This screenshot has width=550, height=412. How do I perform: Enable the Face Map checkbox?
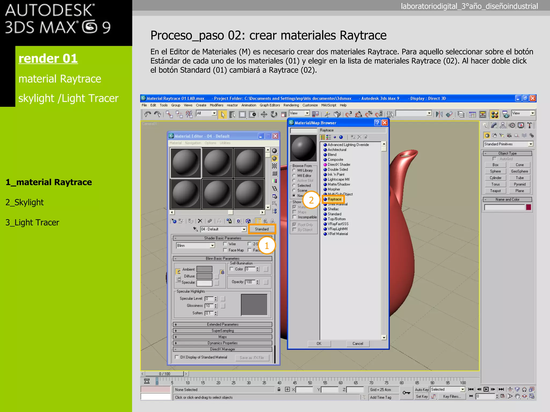pos(225,250)
